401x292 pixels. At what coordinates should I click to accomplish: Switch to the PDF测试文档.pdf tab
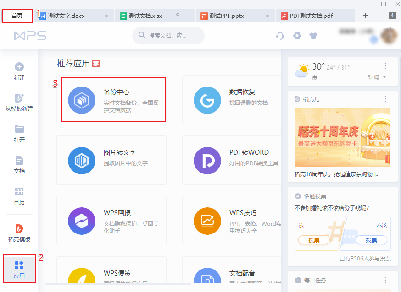[x=316, y=16]
